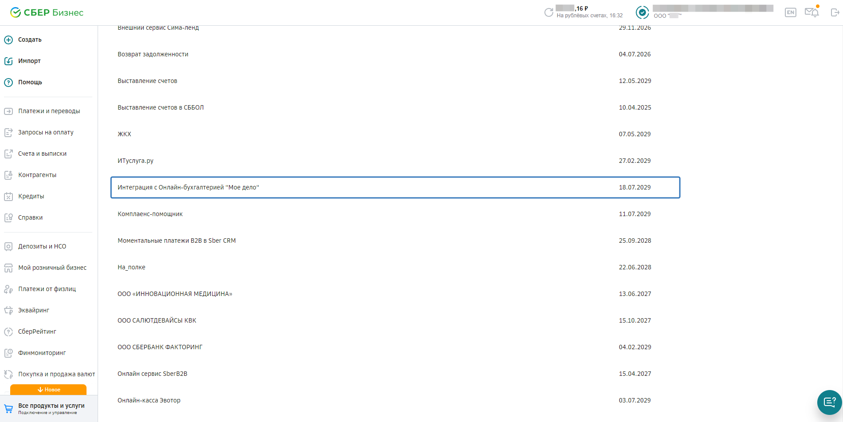Click the Платежи от физлиц icon

(8, 289)
